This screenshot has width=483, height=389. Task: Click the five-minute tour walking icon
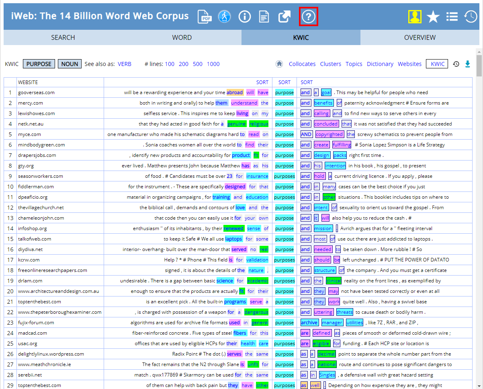pyautogui.click(x=225, y=16)
